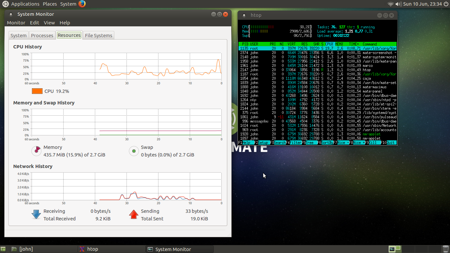Click the htop CPU usage meter bar
This screenshot has width=450, height=253.
tap(277, 27)
